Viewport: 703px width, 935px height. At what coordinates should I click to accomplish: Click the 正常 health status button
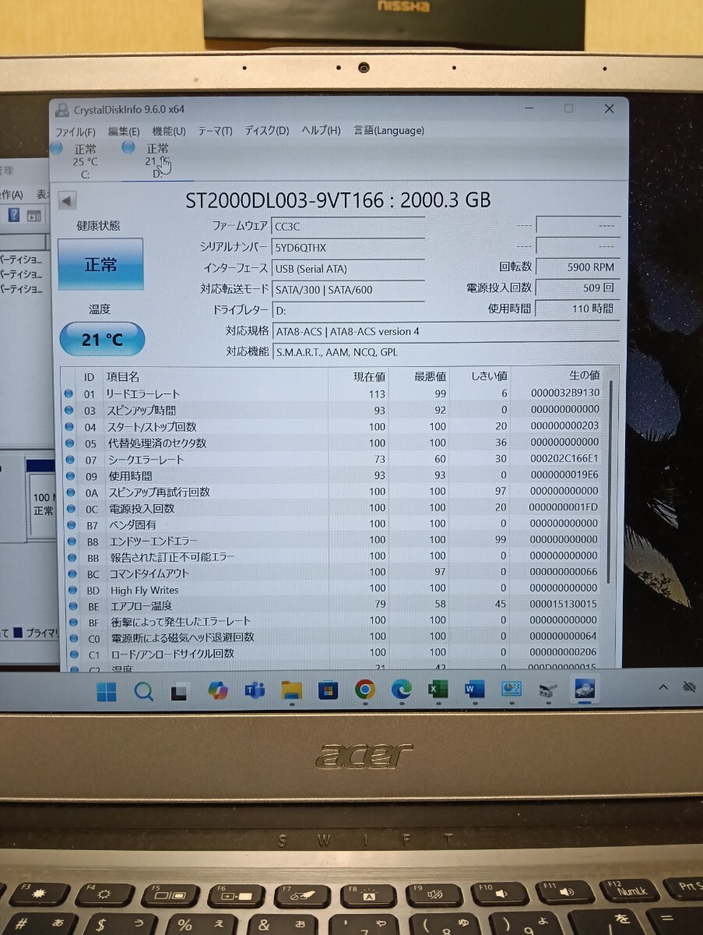pyautogui.click(x=100, y=265)
